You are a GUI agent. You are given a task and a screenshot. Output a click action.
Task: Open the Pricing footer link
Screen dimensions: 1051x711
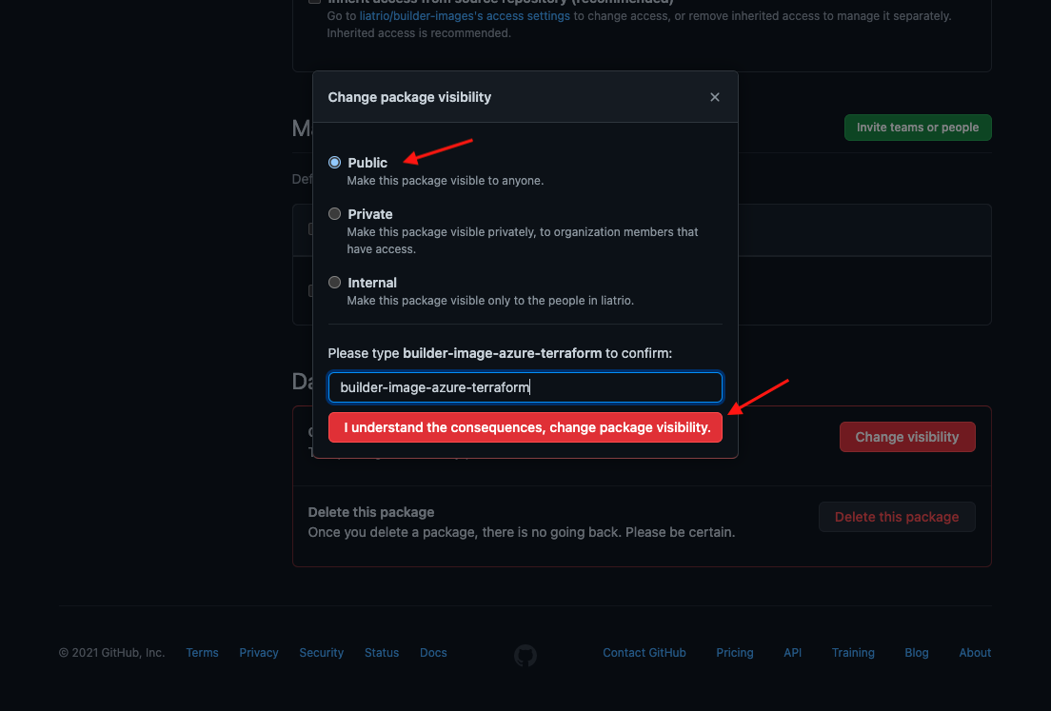pyautogui.click(x=735, y=653)
